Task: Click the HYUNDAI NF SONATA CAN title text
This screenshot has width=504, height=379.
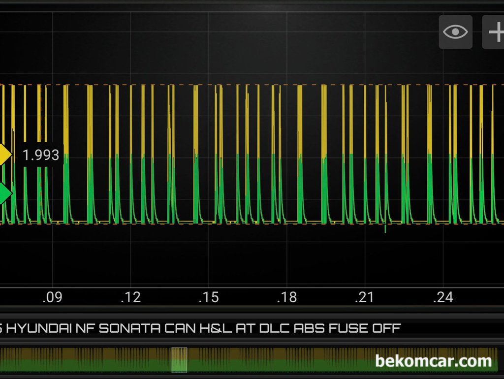Action: click(x=200, y=328)
